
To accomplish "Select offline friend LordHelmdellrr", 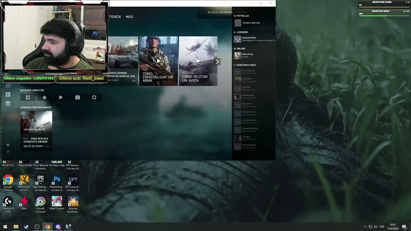I will point(254,122).
